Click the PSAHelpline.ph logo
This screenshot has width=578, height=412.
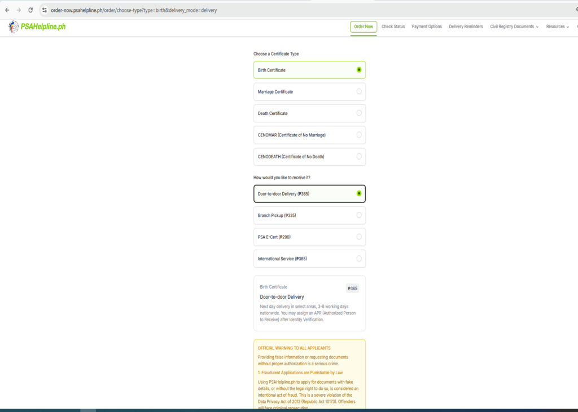(x=37, y=26)
